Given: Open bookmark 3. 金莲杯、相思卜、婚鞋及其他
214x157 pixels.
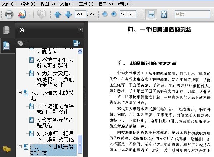Looking at the screenshot, I should click(55, 136).
